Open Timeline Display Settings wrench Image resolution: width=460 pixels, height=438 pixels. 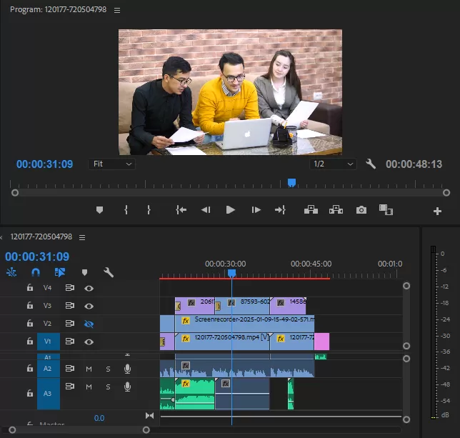coord(109,272)
